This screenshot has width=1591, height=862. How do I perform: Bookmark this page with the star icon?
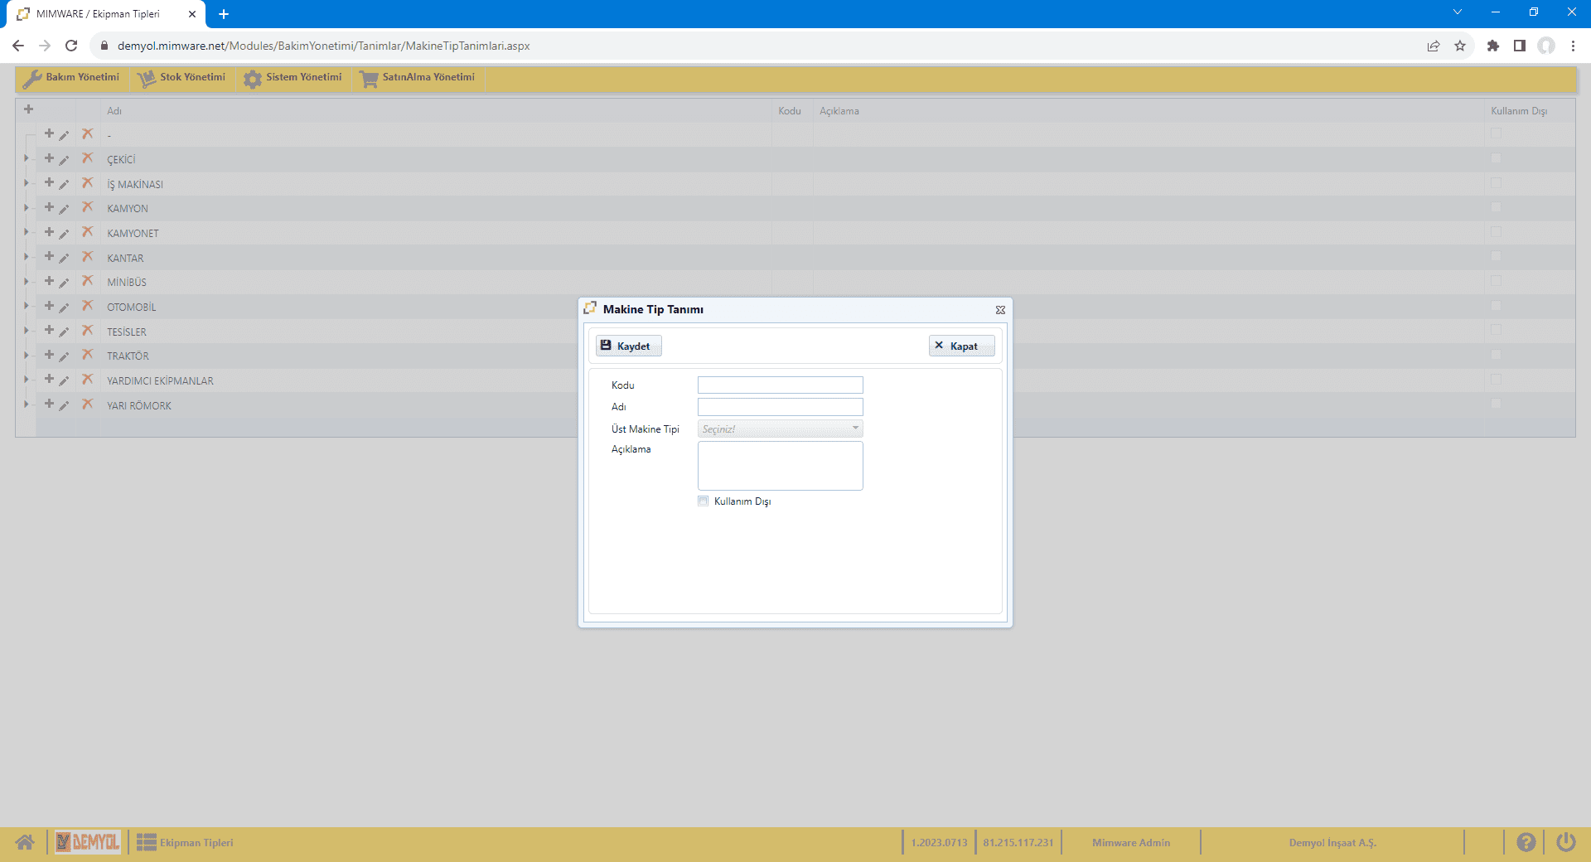tap(1460, 46)
